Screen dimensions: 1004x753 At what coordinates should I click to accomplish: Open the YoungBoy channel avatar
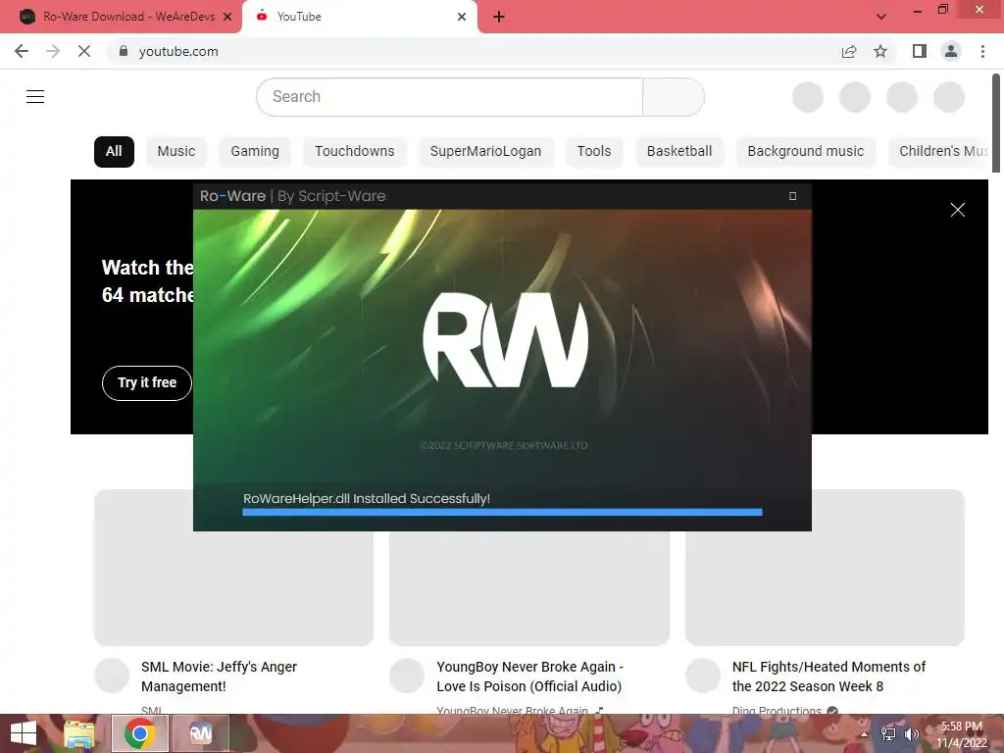(407, 676)
